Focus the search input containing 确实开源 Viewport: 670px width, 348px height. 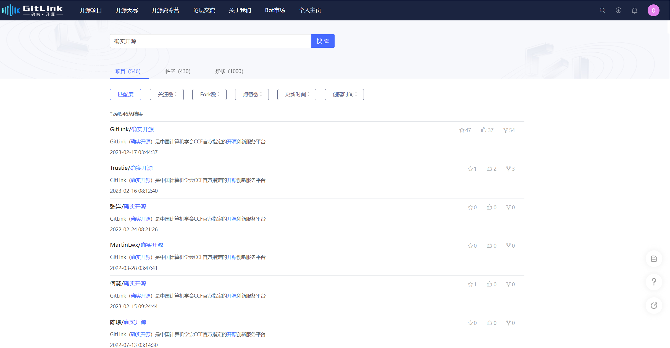pos(211,41)
